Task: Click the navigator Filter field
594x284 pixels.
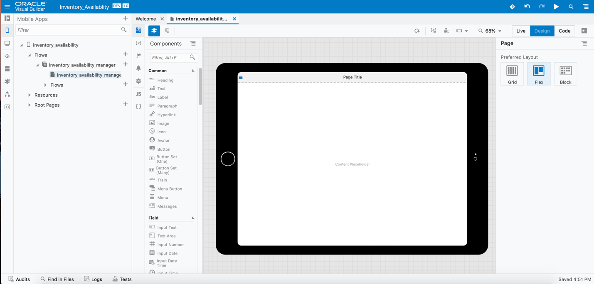Action: pyautogui.click(x=72, y=30)
